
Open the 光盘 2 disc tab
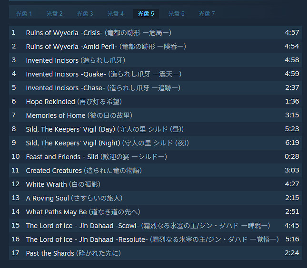[54, 14]
